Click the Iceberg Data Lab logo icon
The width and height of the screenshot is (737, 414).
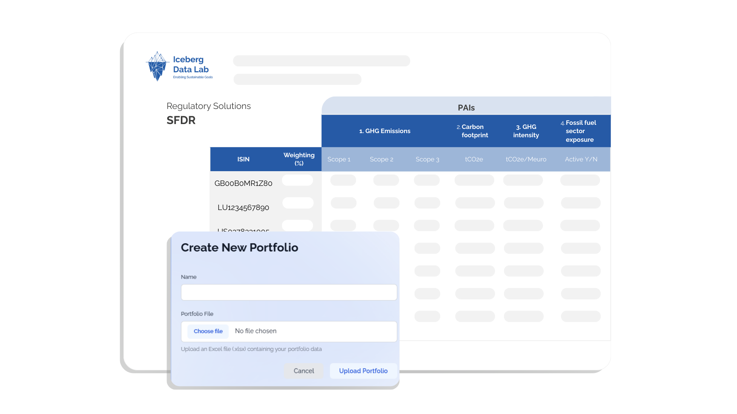point(157,66)
